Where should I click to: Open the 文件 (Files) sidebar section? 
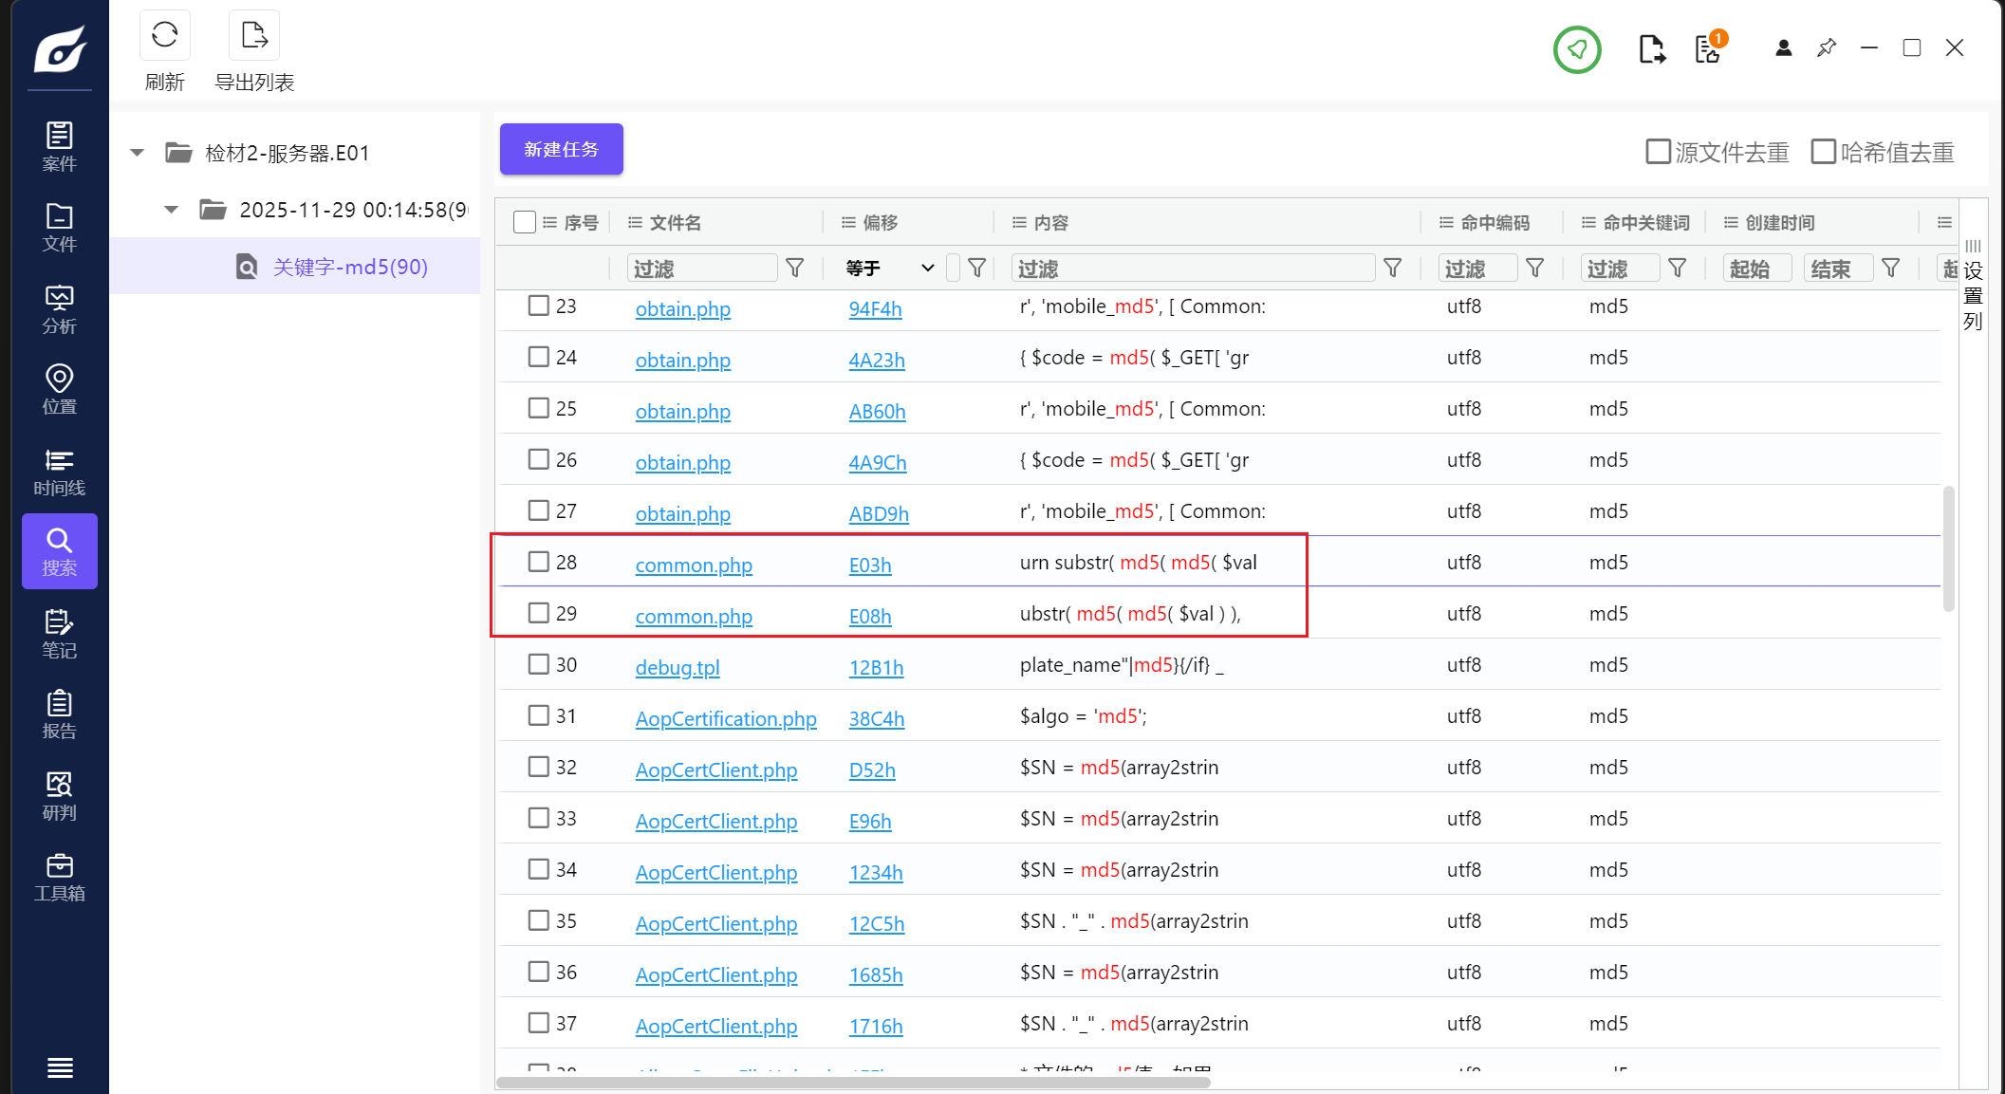click(60, 228)
